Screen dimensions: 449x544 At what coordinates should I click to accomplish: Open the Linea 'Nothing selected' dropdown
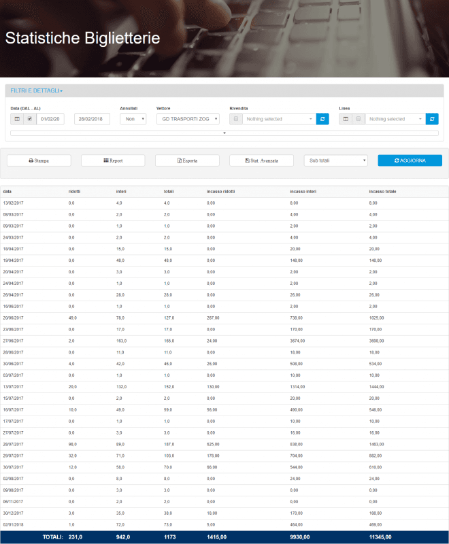coord(395,119)
